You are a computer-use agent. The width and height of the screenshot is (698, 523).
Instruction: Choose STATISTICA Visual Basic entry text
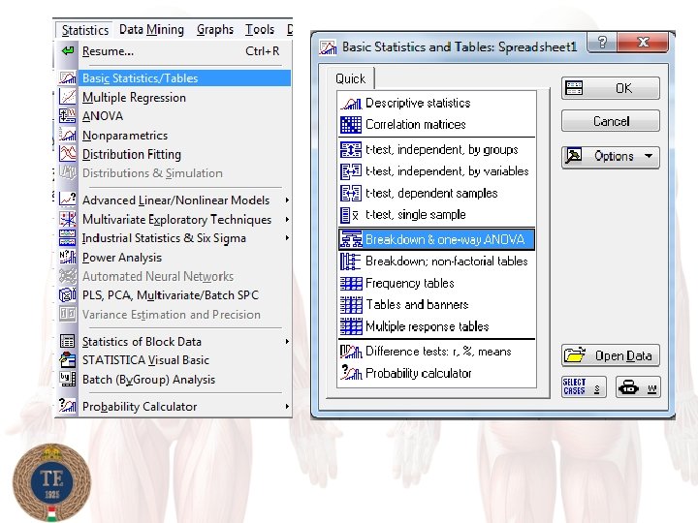click(x=145, y=360)
